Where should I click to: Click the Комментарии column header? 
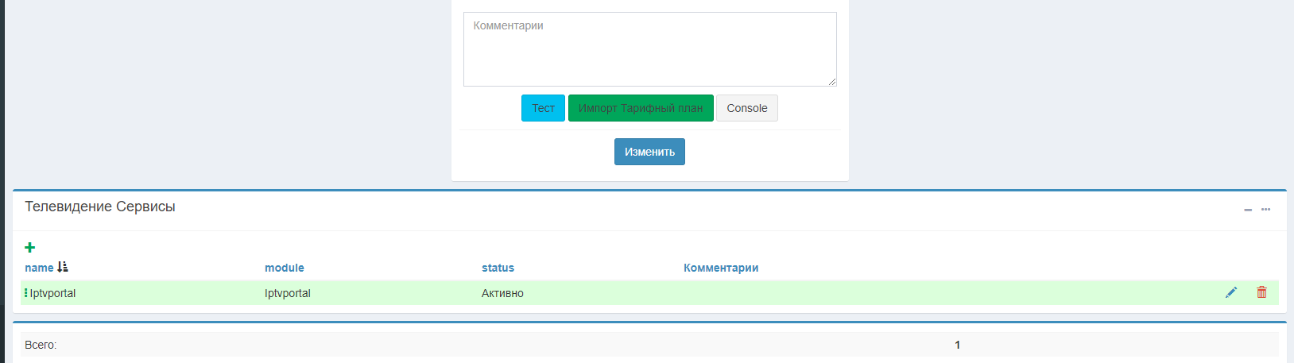tap(721, 268)
